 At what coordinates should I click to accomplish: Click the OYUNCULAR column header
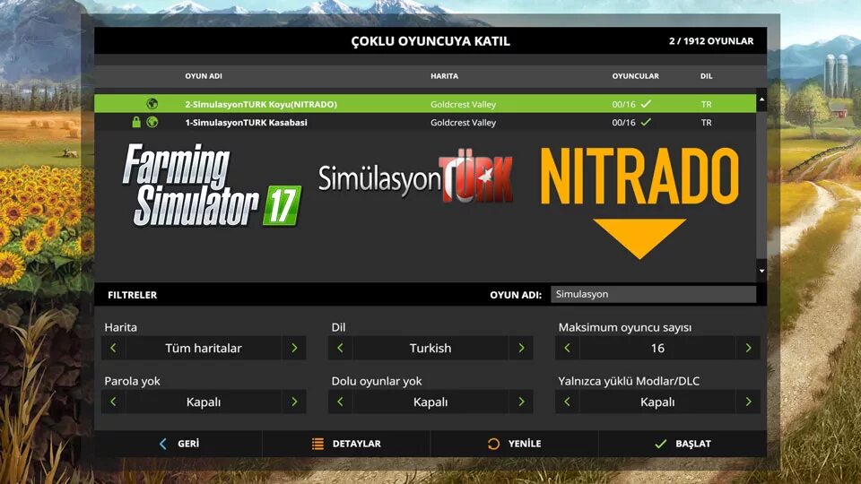(635, 75)
